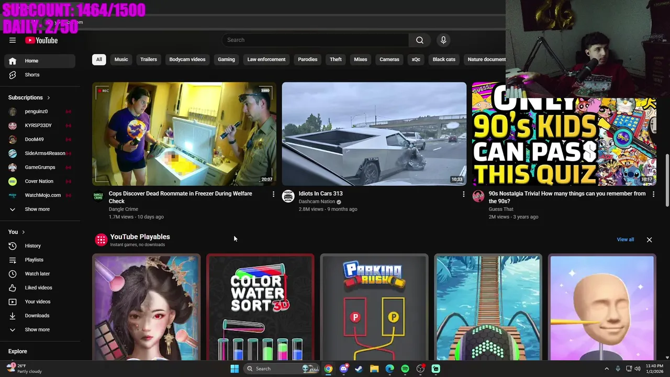The image size is (670, 377).
Task: Open the makeup girl playable game card
Action: (147, 307)
